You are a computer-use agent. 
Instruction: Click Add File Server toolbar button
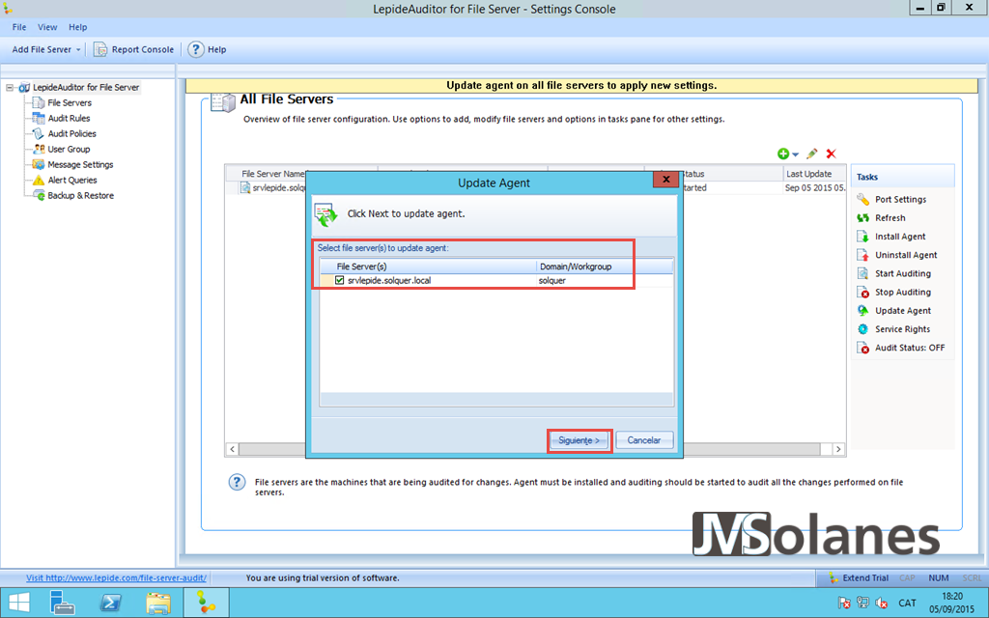(x=42, y=49)
